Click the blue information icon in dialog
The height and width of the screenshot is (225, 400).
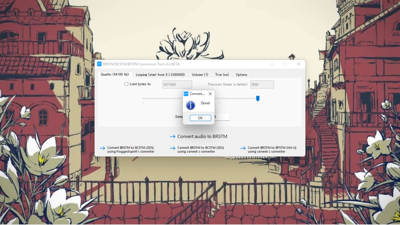(191, 106)
